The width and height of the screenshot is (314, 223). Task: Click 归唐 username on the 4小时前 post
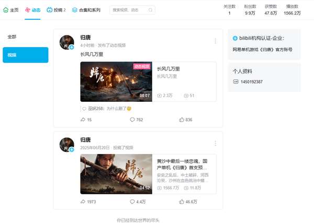click(85, 38)
